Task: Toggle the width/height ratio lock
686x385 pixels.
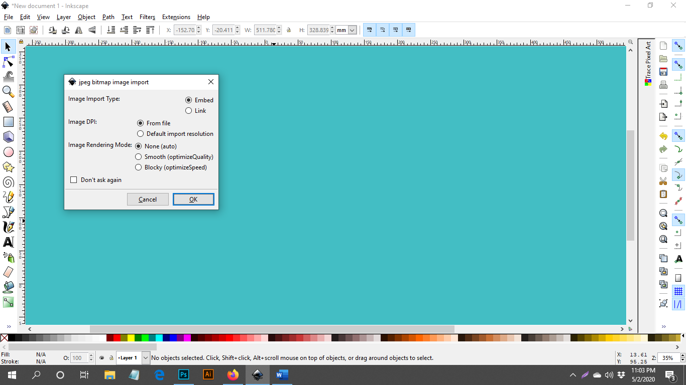Action: click(289, 30)
